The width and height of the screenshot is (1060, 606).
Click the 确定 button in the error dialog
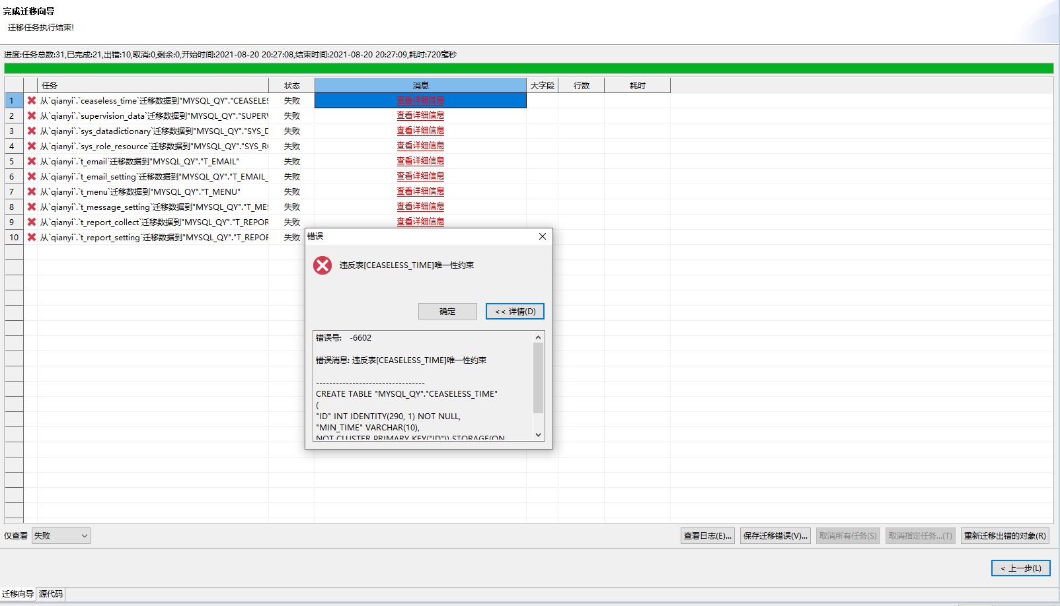pyautogui.click(x=447, y=311)
